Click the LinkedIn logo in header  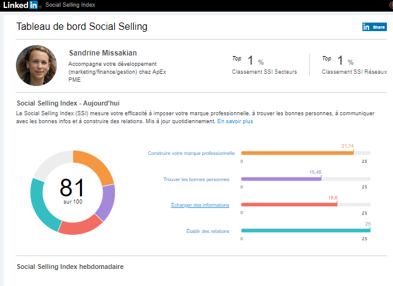21,5
